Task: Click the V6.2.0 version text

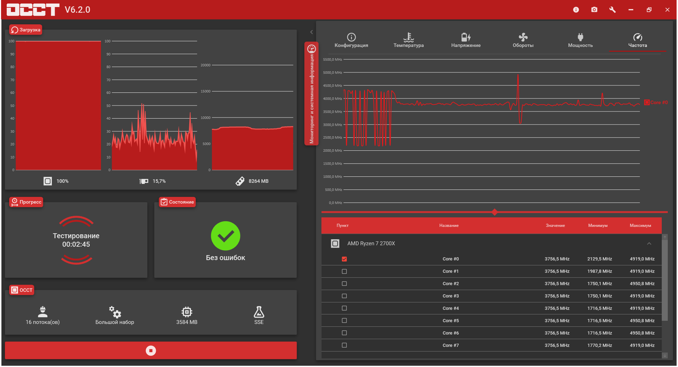Action: [77, 10]
